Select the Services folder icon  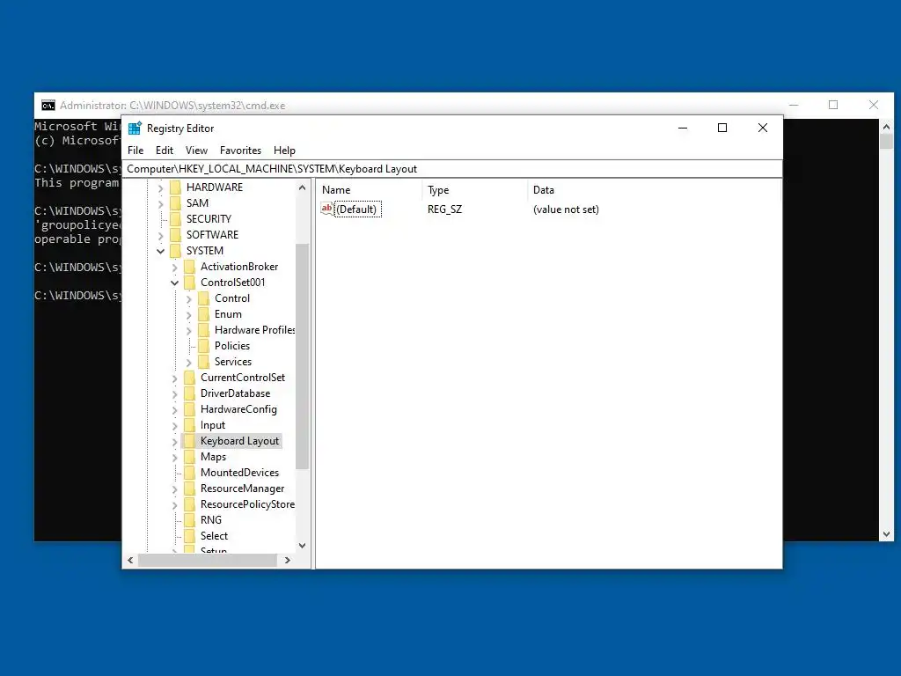pyautogui.click(x=203, y=362)
